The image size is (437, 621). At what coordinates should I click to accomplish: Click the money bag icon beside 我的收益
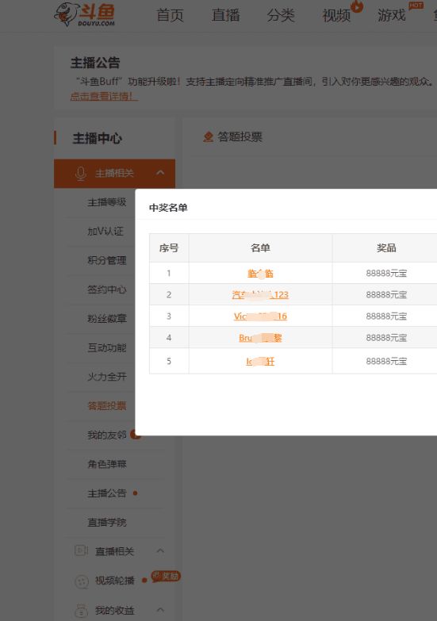pyautogui.click(x=81, y=611)
